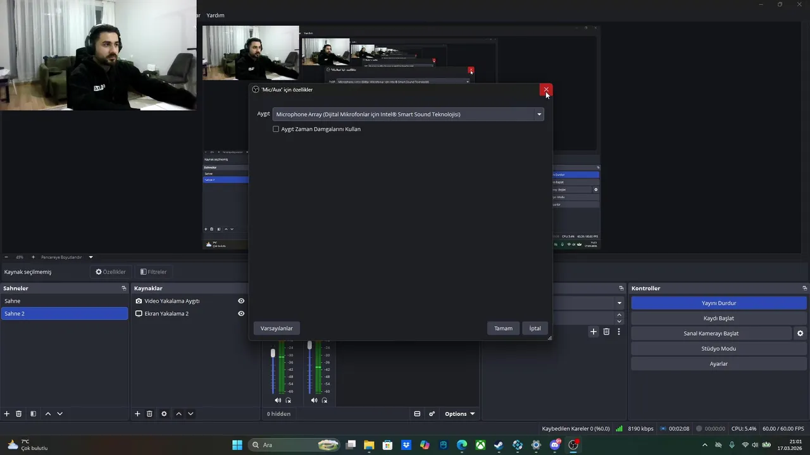The image size is (810, 455).
Task: Open Filtreler for selected source
Action: click(x=153, y=272)
